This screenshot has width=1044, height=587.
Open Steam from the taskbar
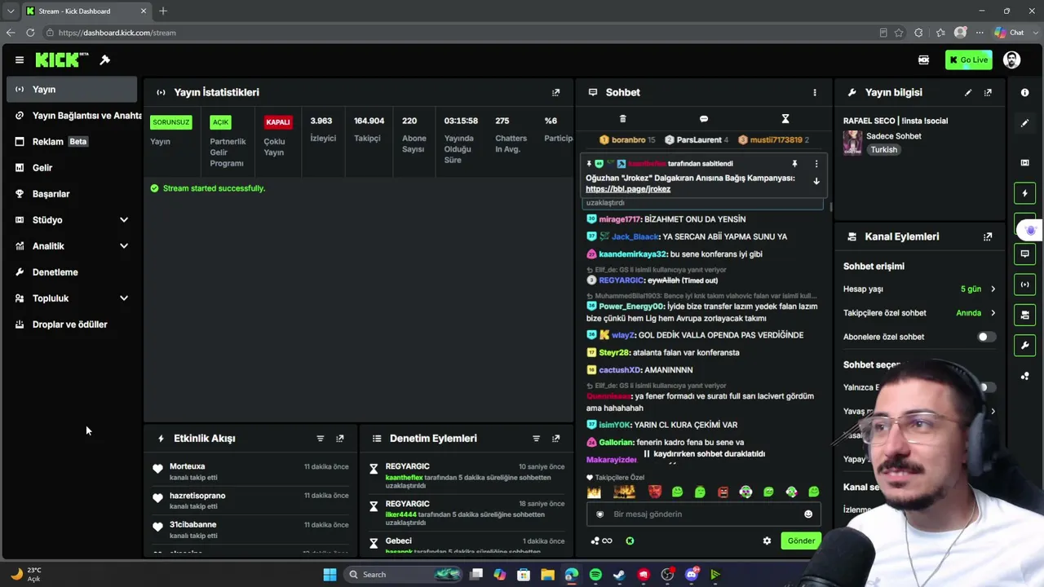tap(620, 575)
